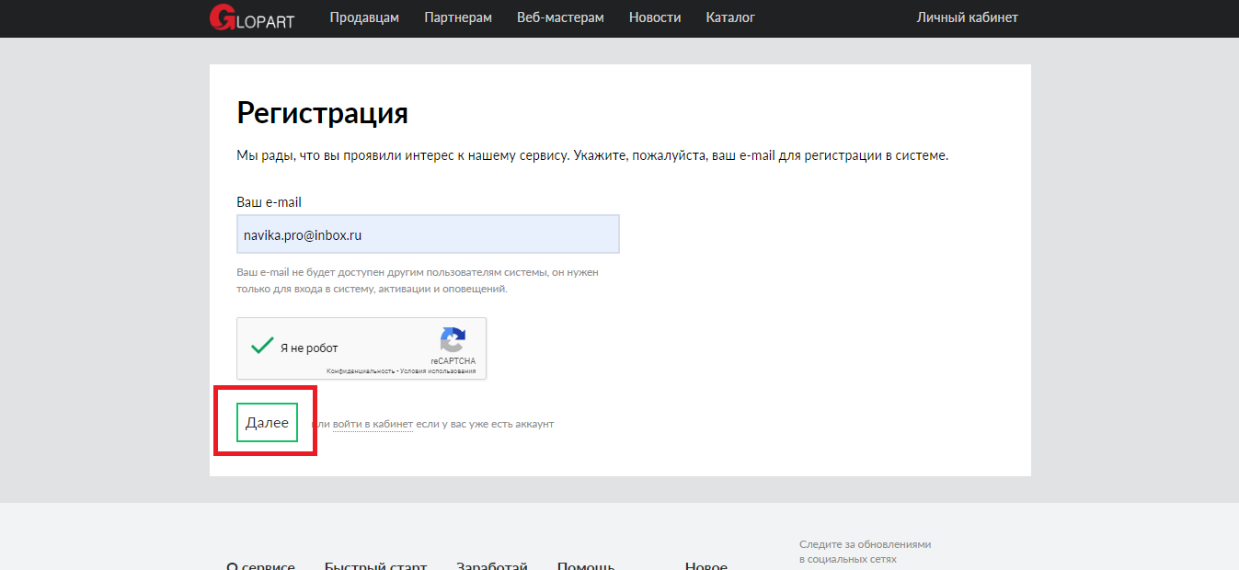Open the 'Быстрый старт' footer section
The image size is (1239, 570).
coord(375,564)
